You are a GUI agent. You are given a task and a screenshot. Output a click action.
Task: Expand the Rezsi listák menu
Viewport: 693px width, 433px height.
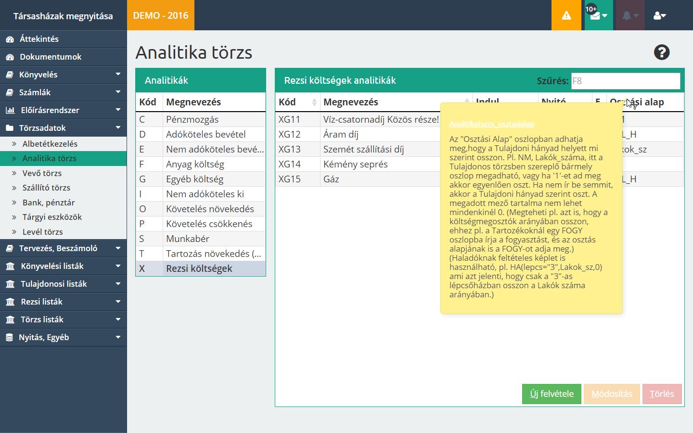click(118, 302)
